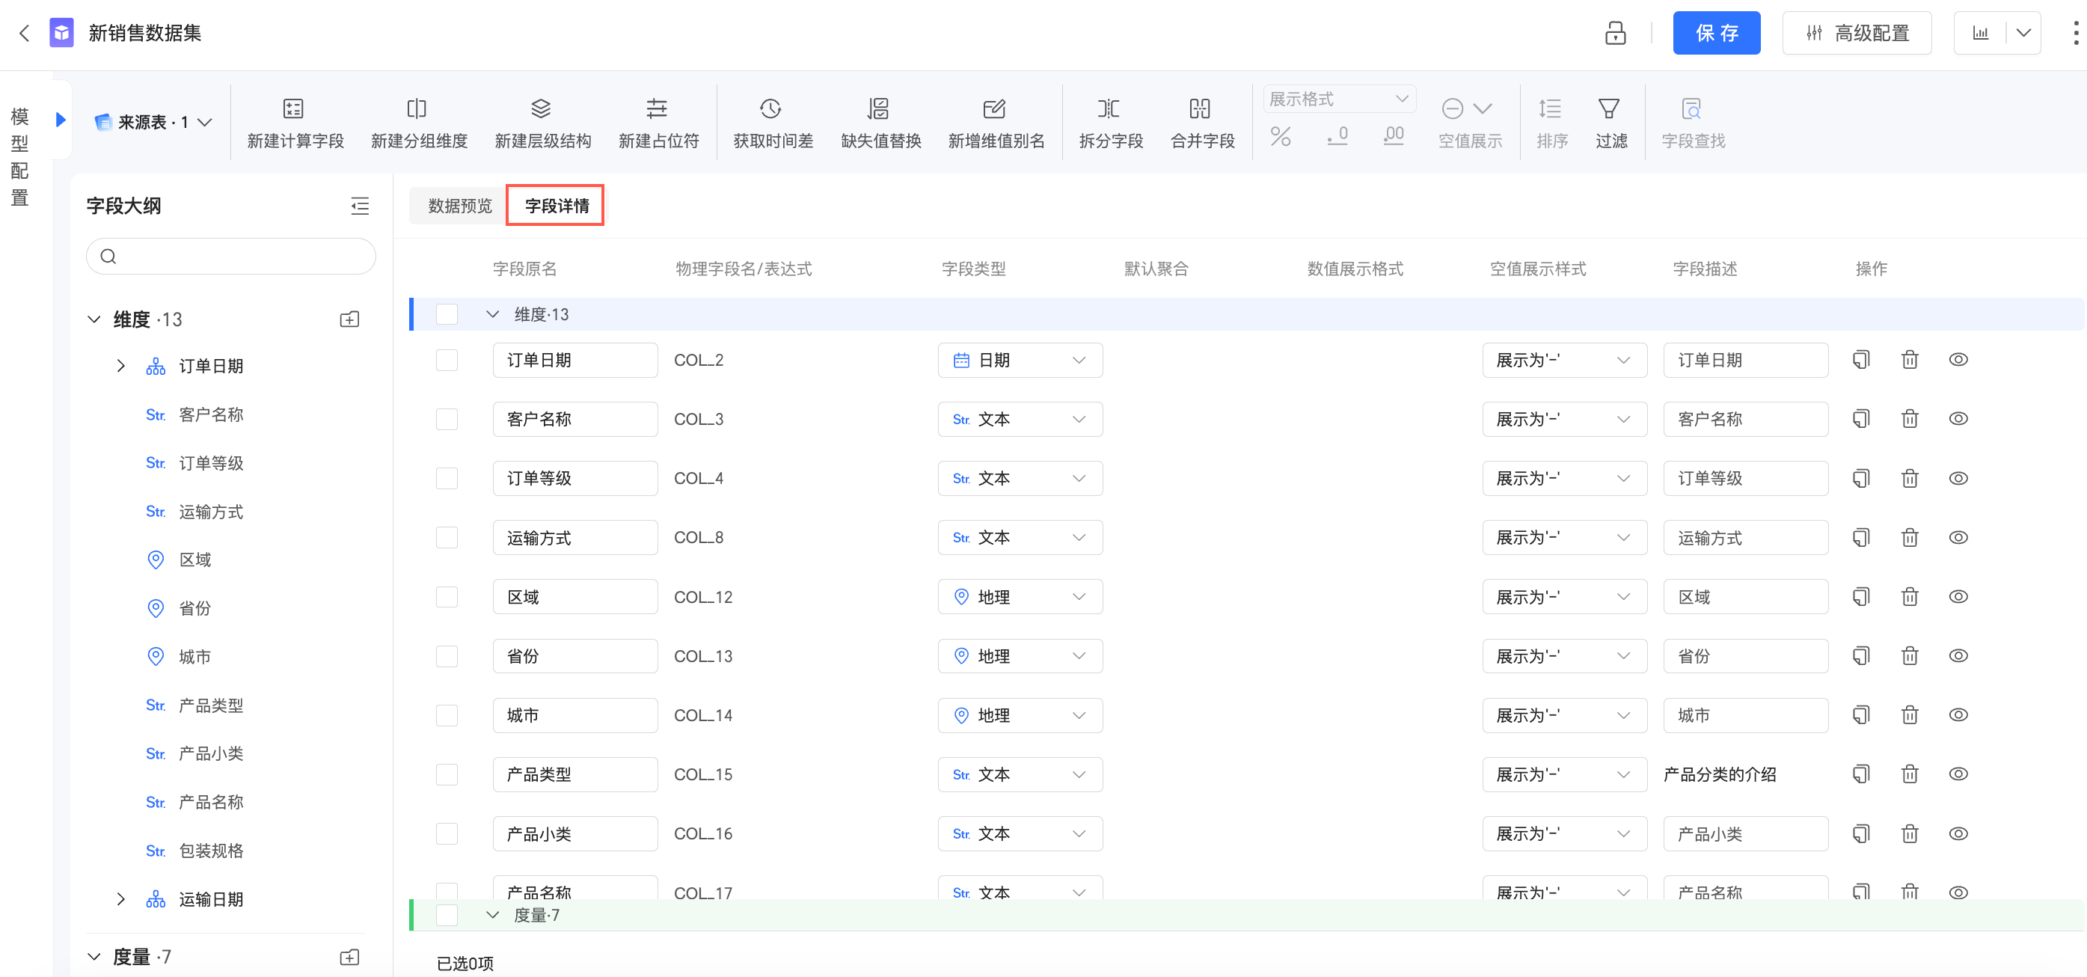Select all dimensions via 维度·13 checkbox
The height and width of the screenshot is (977, 2087).
[447, 314]
